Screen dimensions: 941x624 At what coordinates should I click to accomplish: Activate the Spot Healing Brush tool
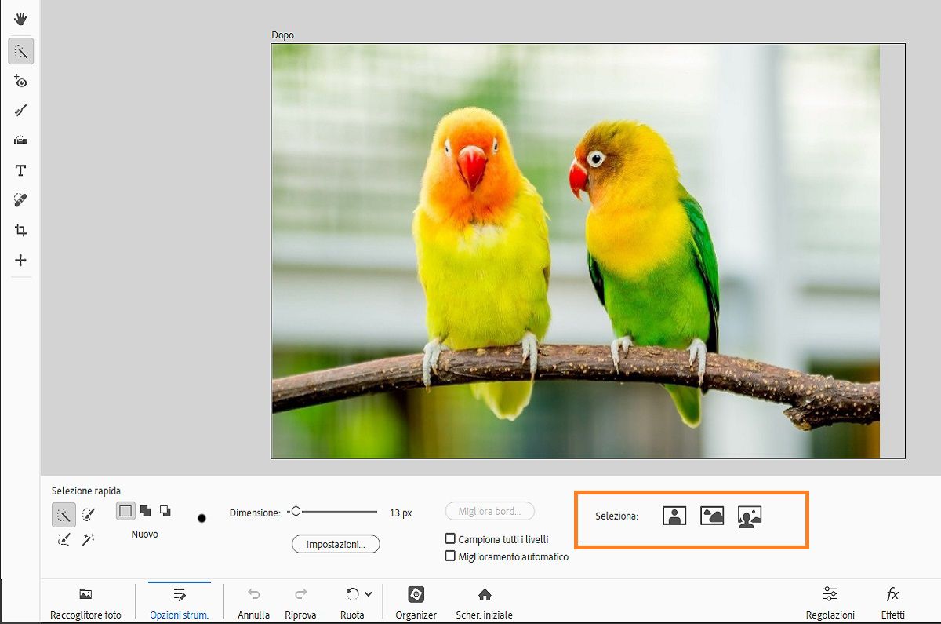coord(20,200)
